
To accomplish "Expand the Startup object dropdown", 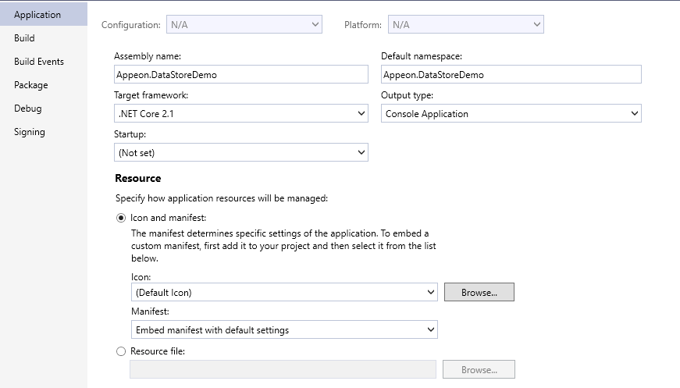I will [x=241, y=152].
